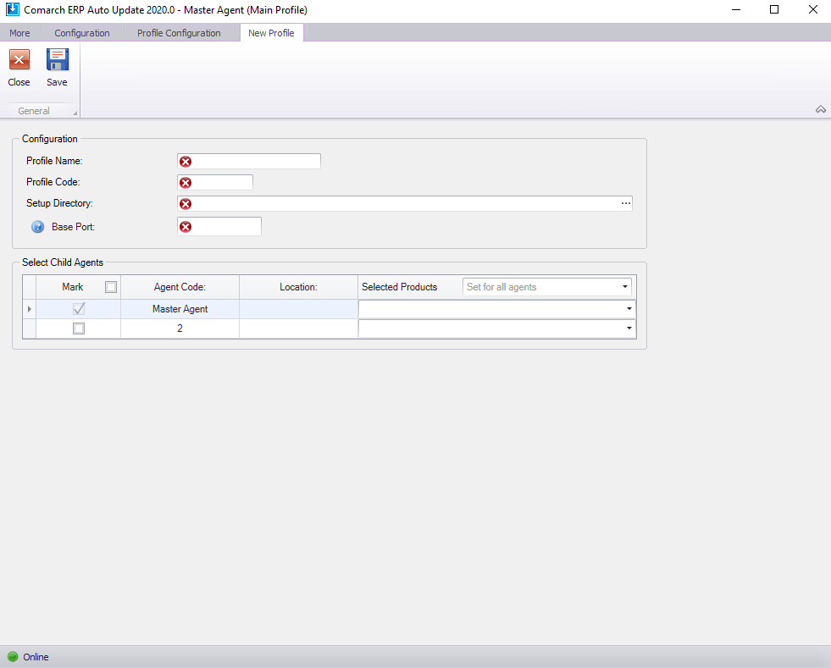Click the red Close icon in ribbon

(19, 60)
